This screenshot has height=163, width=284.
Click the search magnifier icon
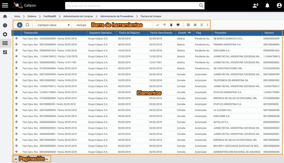(201, 6)
